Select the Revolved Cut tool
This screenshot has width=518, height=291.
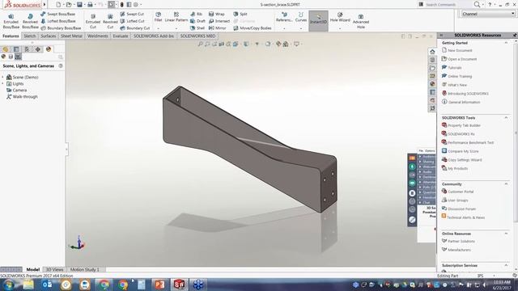click(110, 21)
